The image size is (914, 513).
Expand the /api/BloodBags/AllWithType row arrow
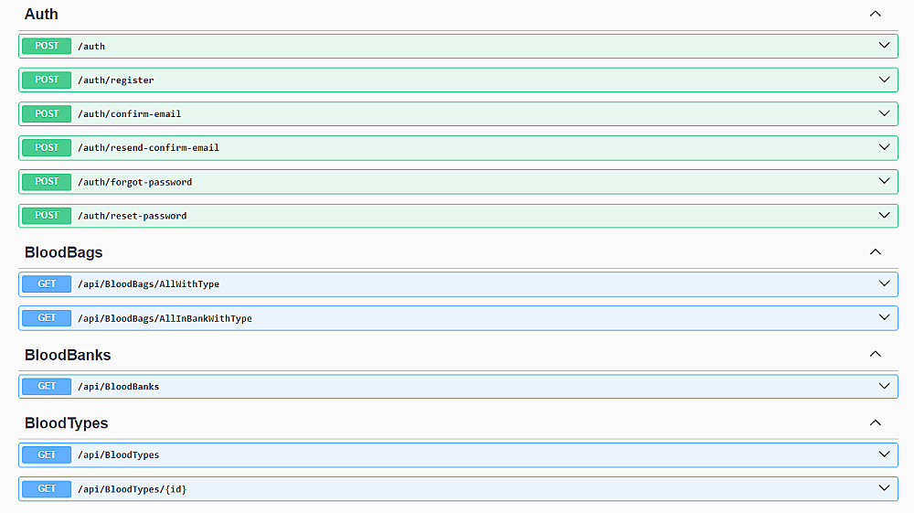click(x=884, y=283)
